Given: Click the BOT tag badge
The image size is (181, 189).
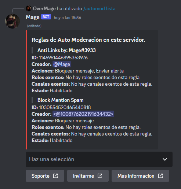Looking at the screenshot, I should click(46, 17).
